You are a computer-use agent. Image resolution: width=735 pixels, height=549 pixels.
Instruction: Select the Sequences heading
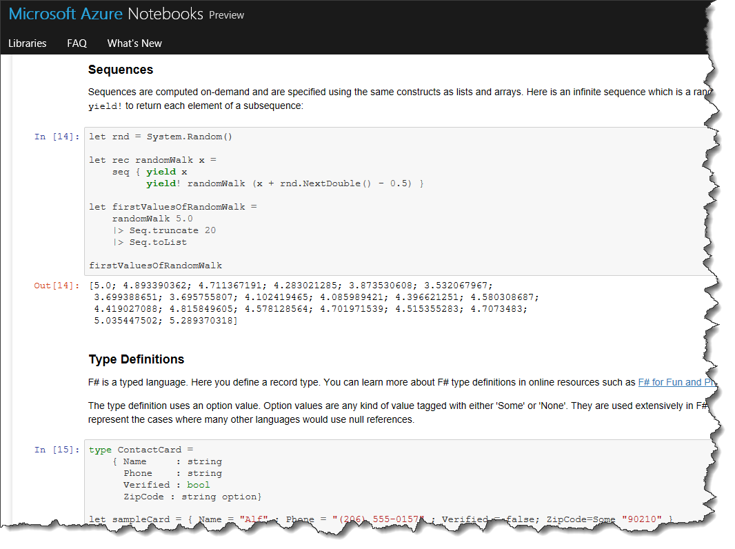click(121, 70)
